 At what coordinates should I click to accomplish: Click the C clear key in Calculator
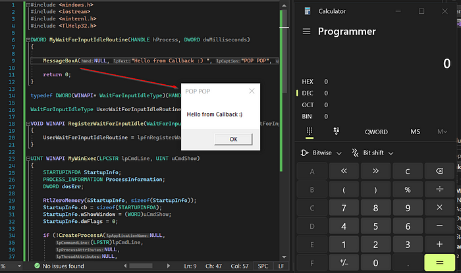pos(408,171)
